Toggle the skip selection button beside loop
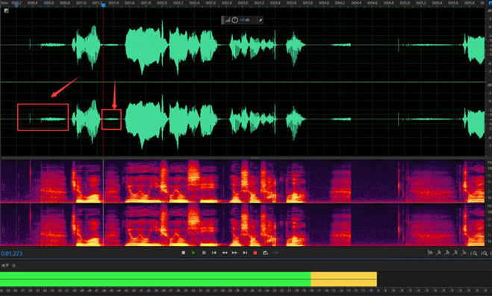Screen dimensions: 492x296 click(275, 253)
